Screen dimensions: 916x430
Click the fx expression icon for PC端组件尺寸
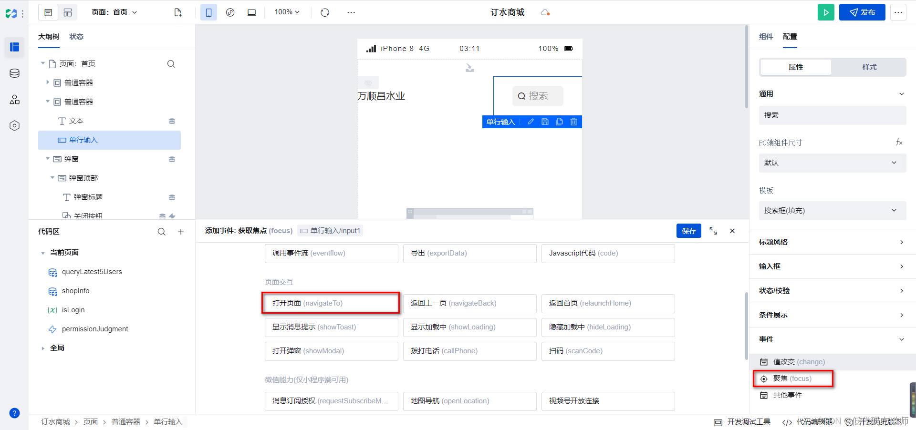point(899,142)
